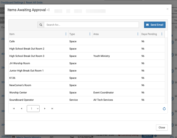Go to the previous page
Image resolution: width=177 pixels, height=138 pixels.
coord(21,109)
